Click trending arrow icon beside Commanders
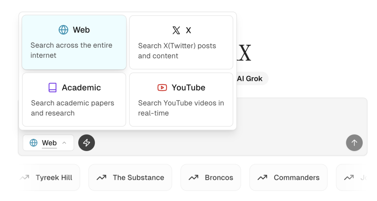 pos(262,177)
